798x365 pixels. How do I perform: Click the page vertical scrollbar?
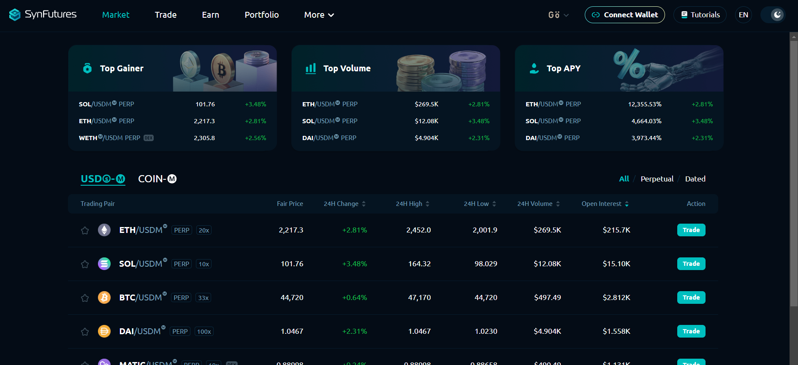click(794, 173)
